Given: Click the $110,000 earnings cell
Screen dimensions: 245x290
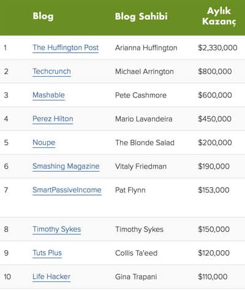Looking at the screenshot, I should pos(213,277).
